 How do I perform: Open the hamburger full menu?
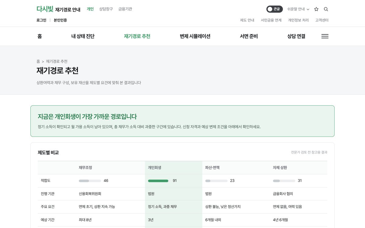pos(325,36)
